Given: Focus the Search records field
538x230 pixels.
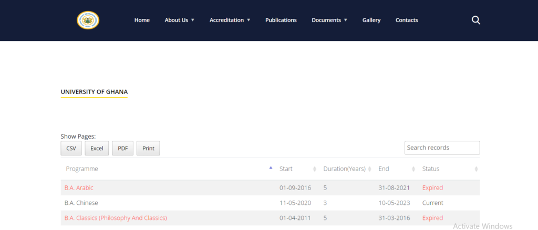Looking at the screenshot, I should pos(442,148).
